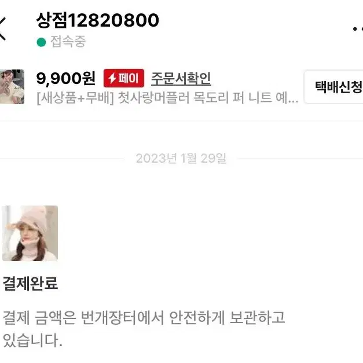Image resolution: width=363 pixels, height=363 pixels.
Task: Tap the 안전하게 보관하고 phrase in message
Action: point(227,318)
